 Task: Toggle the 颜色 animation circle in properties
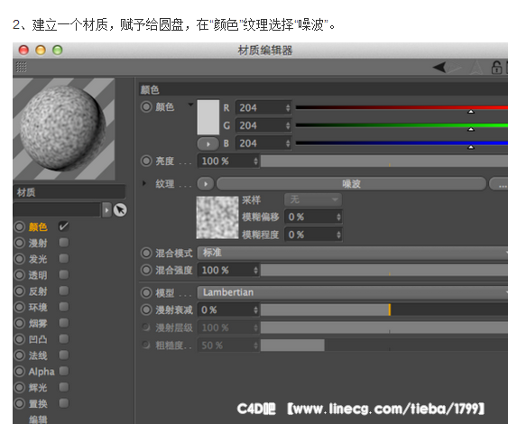pyautogui.click(x=146, y=106)
